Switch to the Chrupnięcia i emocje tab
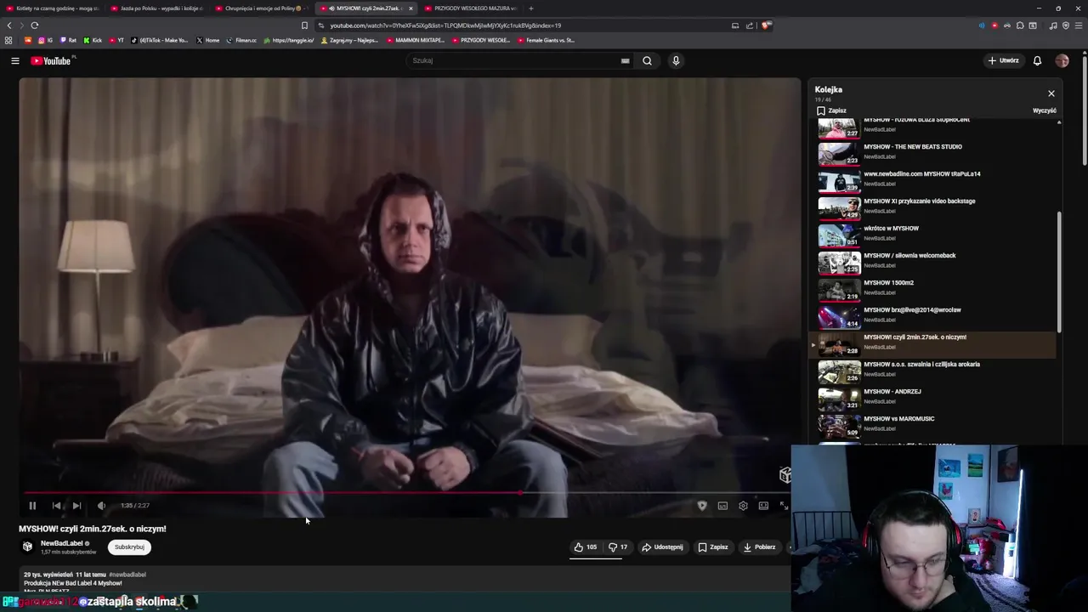The image size is (1088, 612). pos(262,8)
